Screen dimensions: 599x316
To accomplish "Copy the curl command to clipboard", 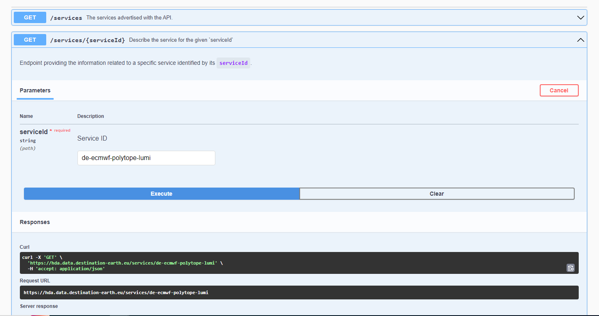I will [x=571, y=268].
